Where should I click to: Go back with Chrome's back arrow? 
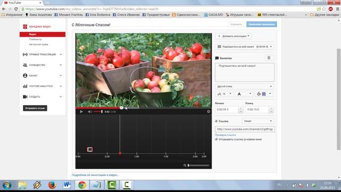[x=4, y=9]
